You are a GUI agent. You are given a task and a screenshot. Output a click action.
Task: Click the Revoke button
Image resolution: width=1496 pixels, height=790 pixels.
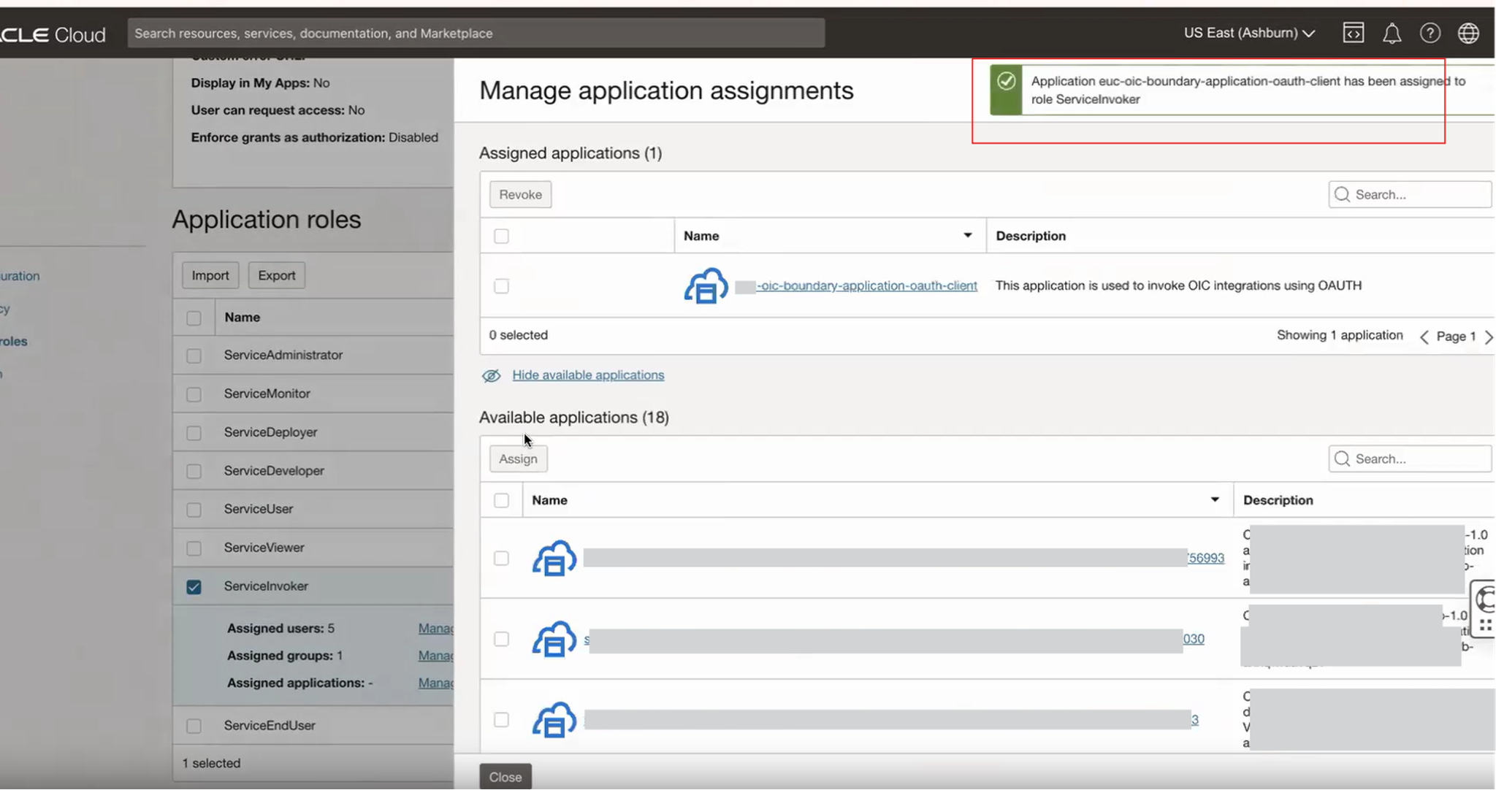520,194
